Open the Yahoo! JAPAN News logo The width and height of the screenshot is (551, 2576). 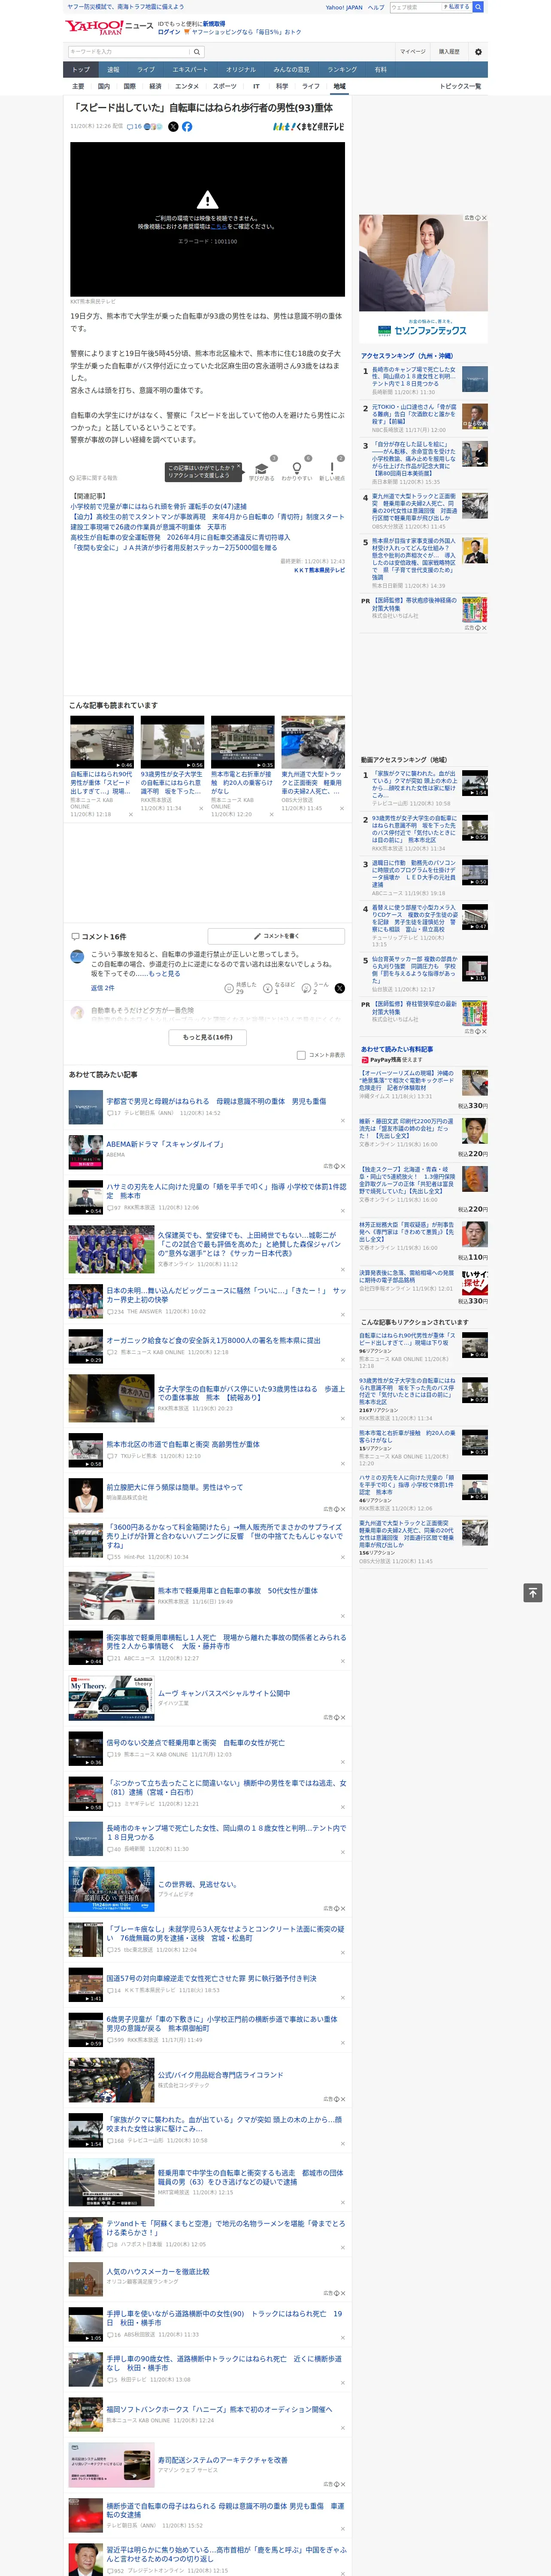(109, 27)
